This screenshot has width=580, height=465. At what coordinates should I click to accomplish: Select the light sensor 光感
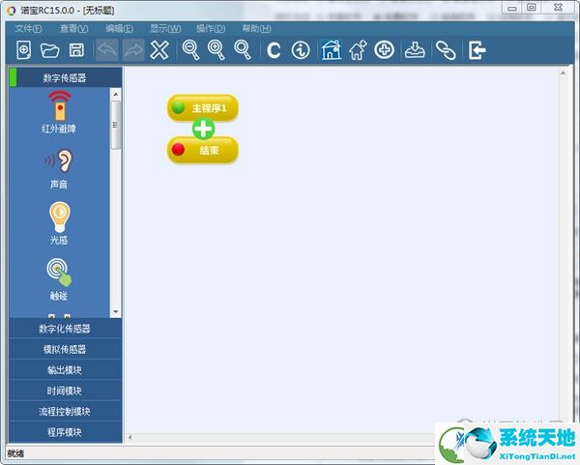[59, 223]
